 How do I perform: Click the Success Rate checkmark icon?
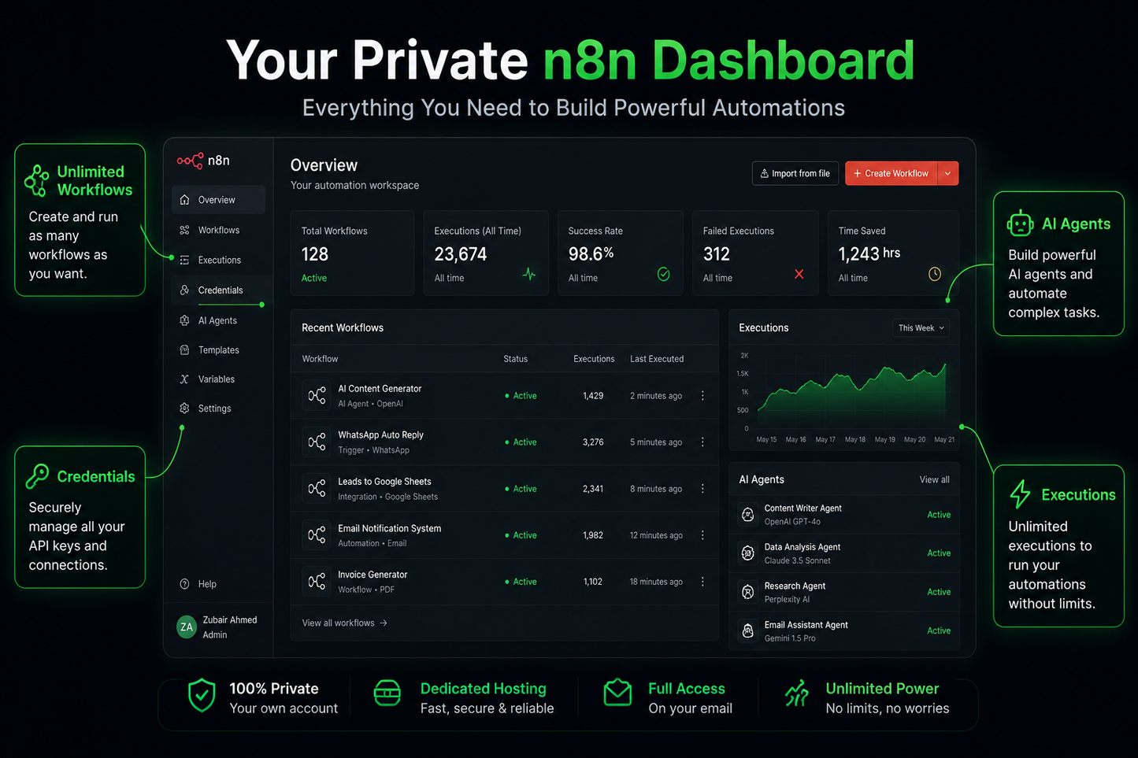click(x=664, y=274)
